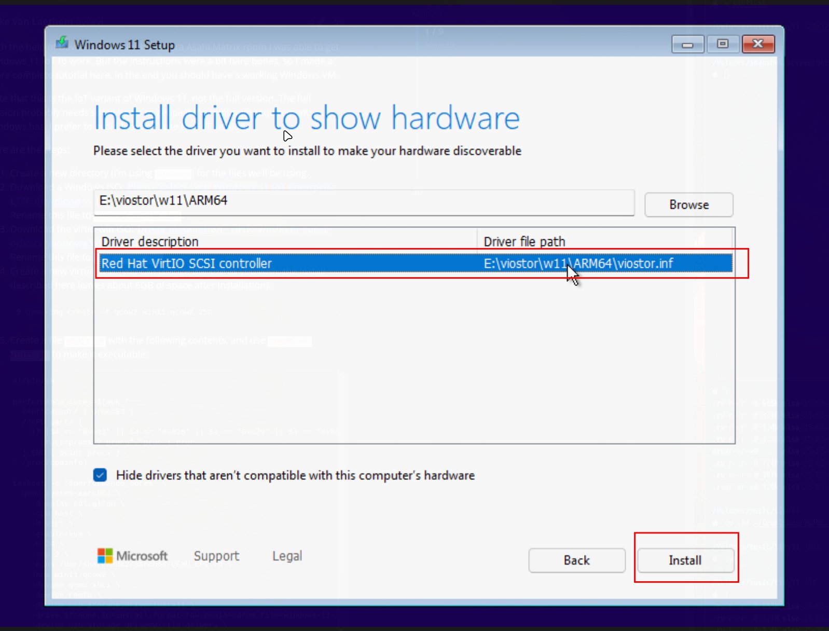This screenshot has height=631, width=829.
Task: Click the Microsoft logo
Action: coord(132,556)
